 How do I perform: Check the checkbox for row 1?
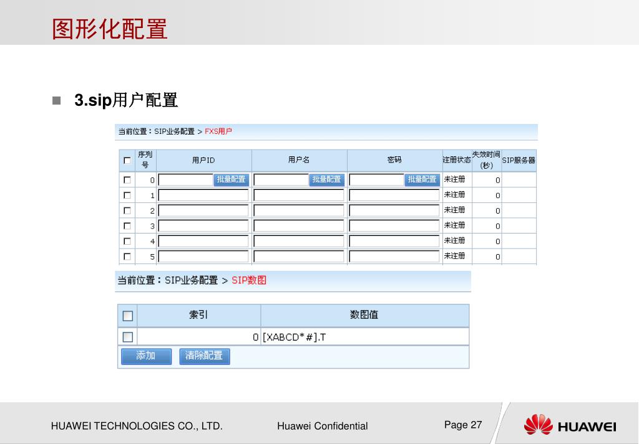(x=127, y=195)
